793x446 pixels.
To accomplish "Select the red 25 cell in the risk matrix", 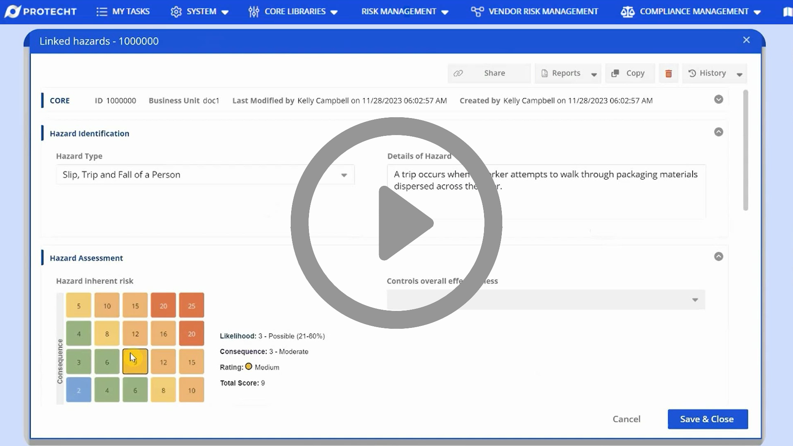I will [x=191, y=305].
